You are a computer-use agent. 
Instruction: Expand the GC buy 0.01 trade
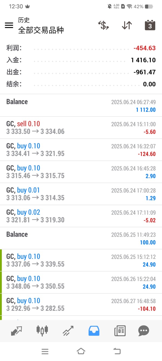81,194
